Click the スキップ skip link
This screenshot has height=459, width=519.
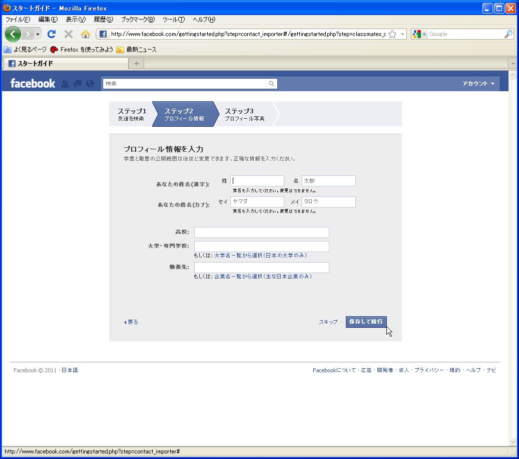[x=328, y=322]
